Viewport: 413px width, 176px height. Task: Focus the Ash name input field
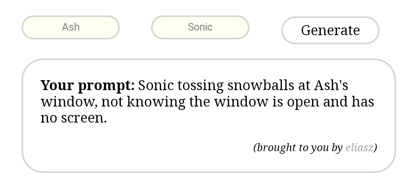71,27
